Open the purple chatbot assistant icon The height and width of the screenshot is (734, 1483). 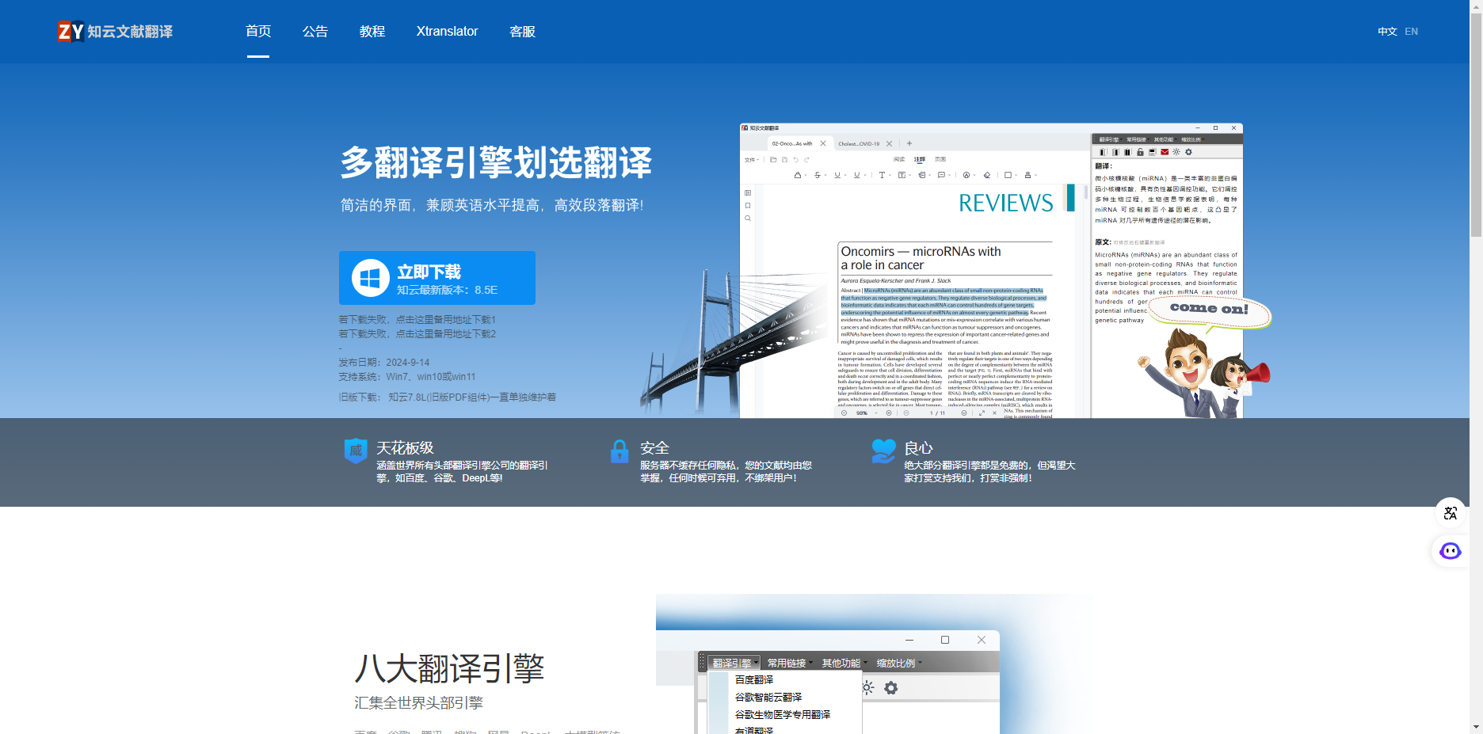click(1451, 551)
